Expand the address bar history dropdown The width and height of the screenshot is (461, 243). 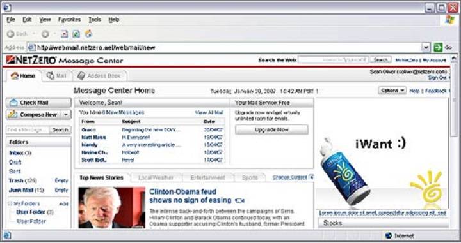pyautogui.click(x=426, y=47)
